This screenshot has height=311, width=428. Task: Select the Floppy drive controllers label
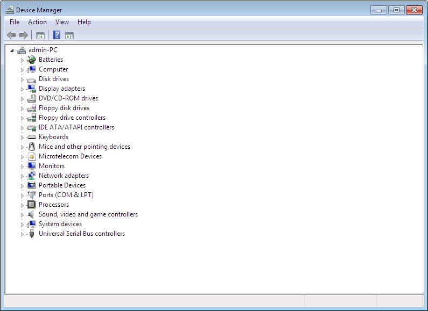pos(72,118)
